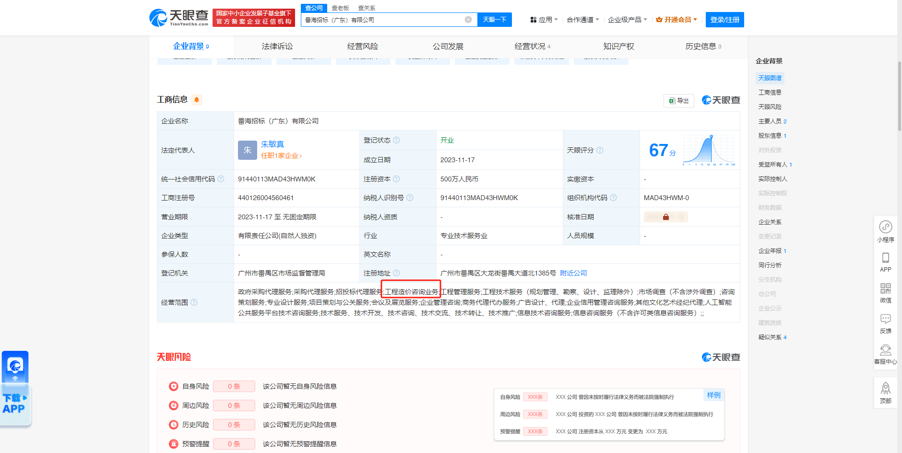Go to 受益所有人 in side navigation
The height and width of the screenshot is (453, 902).
(x=775, y=165)
